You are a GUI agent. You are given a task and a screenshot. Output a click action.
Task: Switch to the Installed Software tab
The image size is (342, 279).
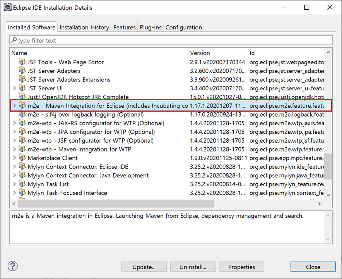tap(32, 27)
